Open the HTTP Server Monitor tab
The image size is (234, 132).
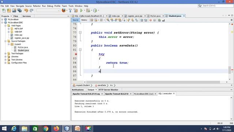[x=108, y=89]
